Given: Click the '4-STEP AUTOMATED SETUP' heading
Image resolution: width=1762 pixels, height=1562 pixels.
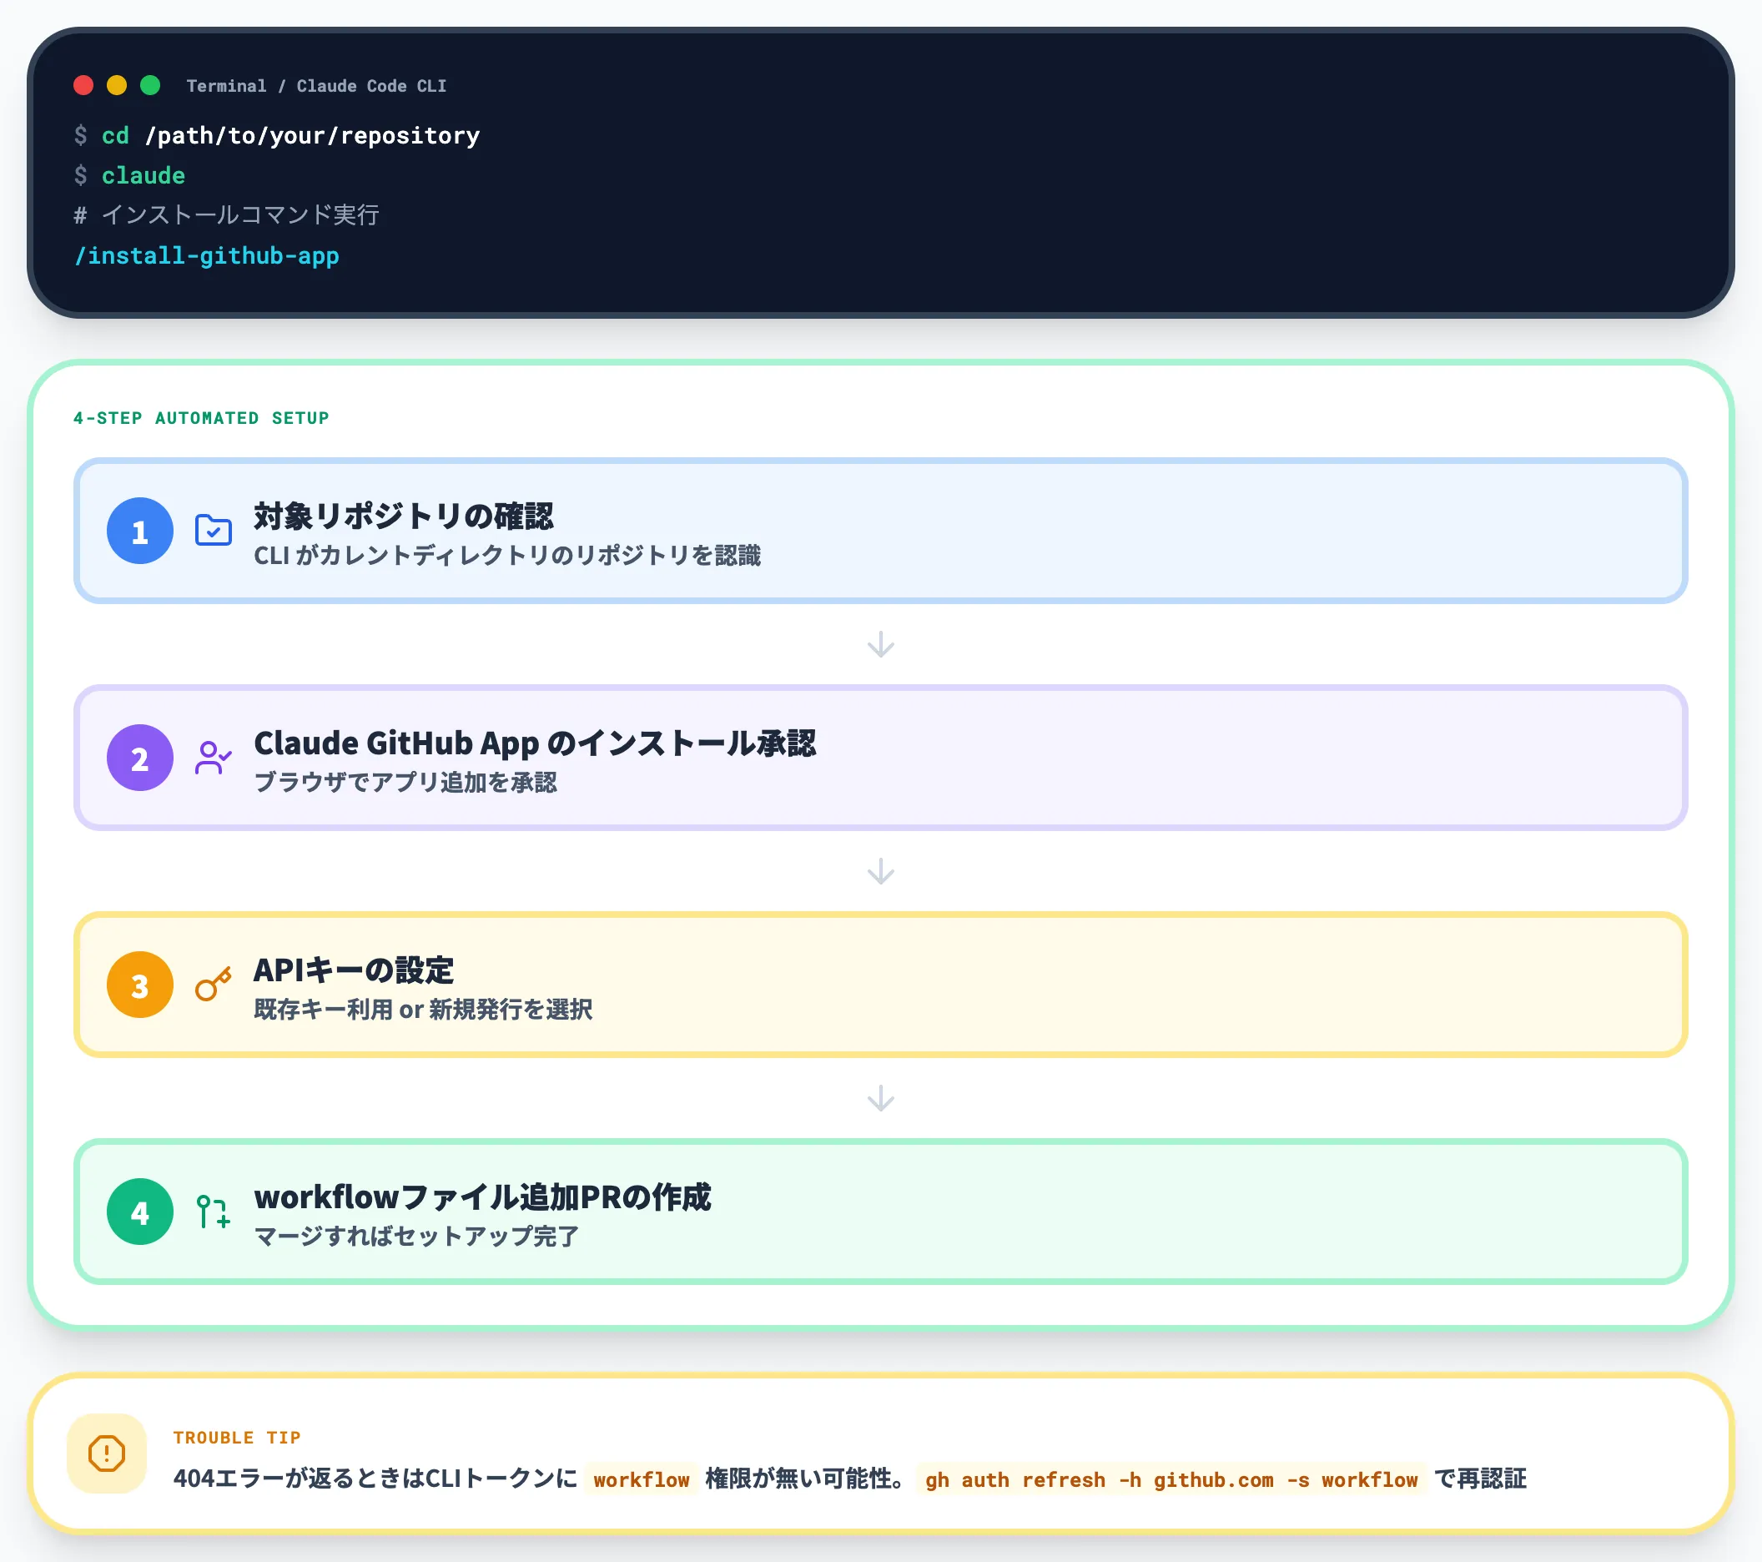Looking at the screenshot, I should [x=202, y=418].
